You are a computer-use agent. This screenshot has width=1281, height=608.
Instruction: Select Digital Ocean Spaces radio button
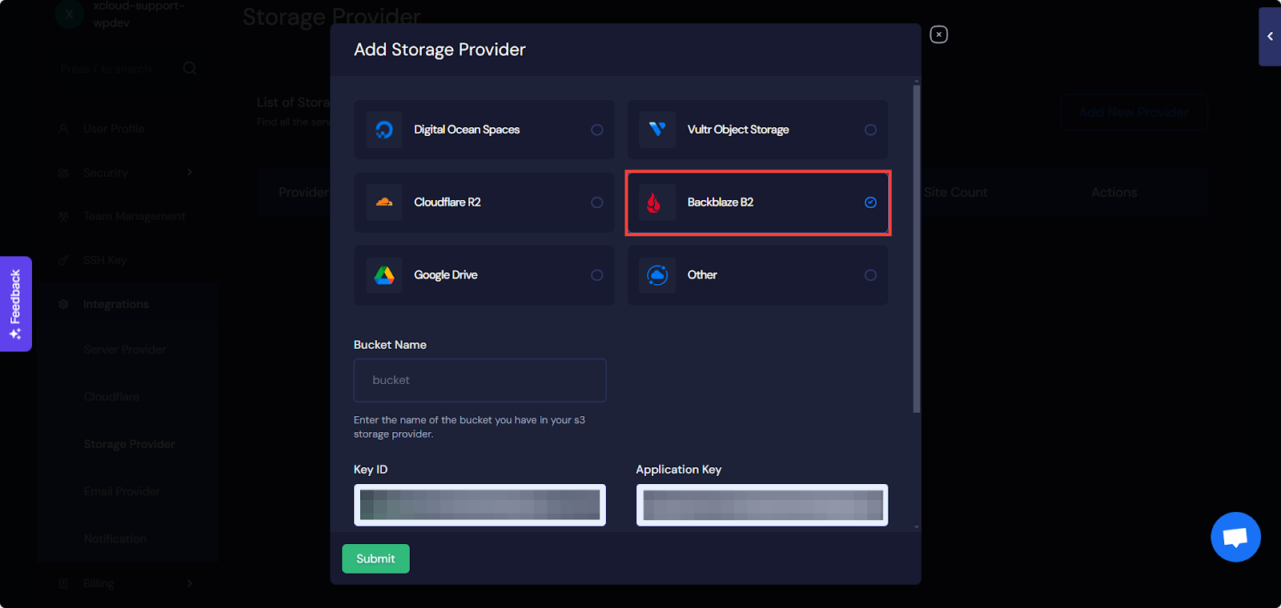tap(597, 130)
